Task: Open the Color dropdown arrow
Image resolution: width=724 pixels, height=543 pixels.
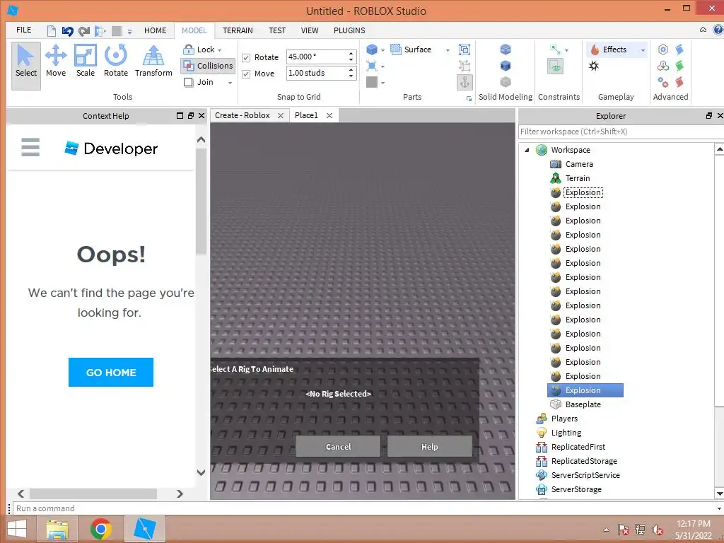Action: point(383,83)
